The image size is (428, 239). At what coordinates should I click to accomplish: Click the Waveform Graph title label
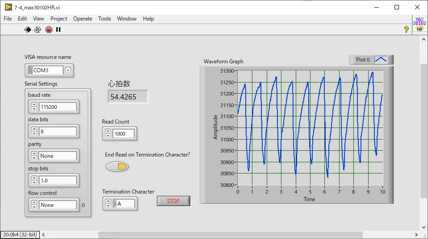pos(223,62)
